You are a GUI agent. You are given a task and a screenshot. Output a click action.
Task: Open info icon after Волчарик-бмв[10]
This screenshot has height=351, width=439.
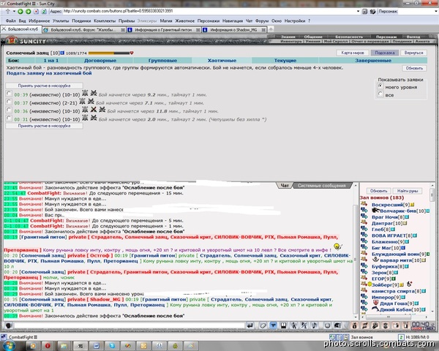pyautogui.click(x=428, y=211)
